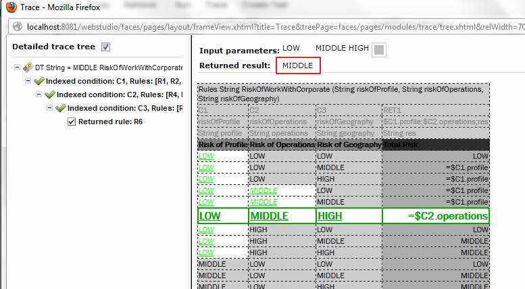Toggle the Returned rule R6 checkbox

tap(72, 122)
